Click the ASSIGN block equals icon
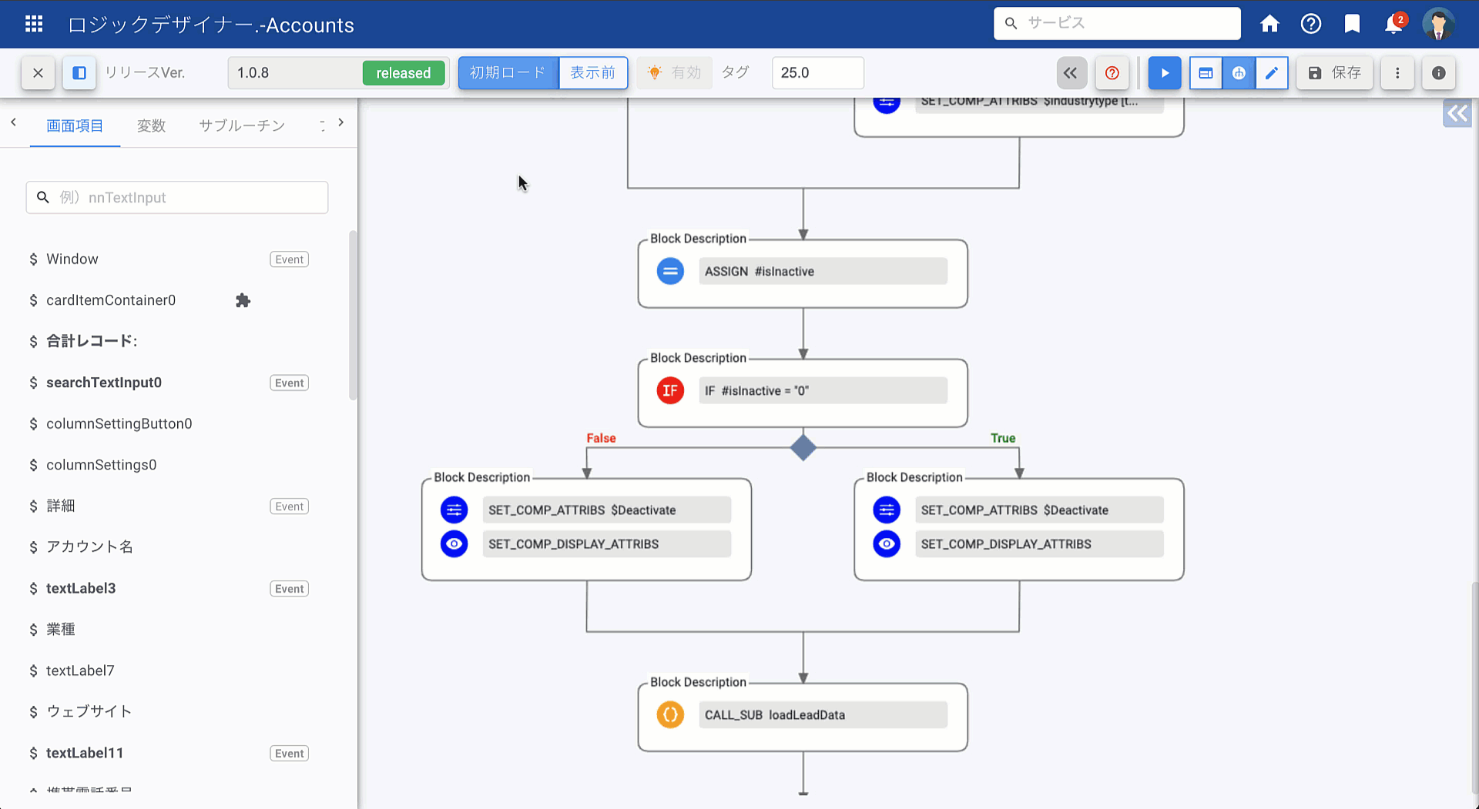The height and width of the screenshot is (809, 1479). 670,271
